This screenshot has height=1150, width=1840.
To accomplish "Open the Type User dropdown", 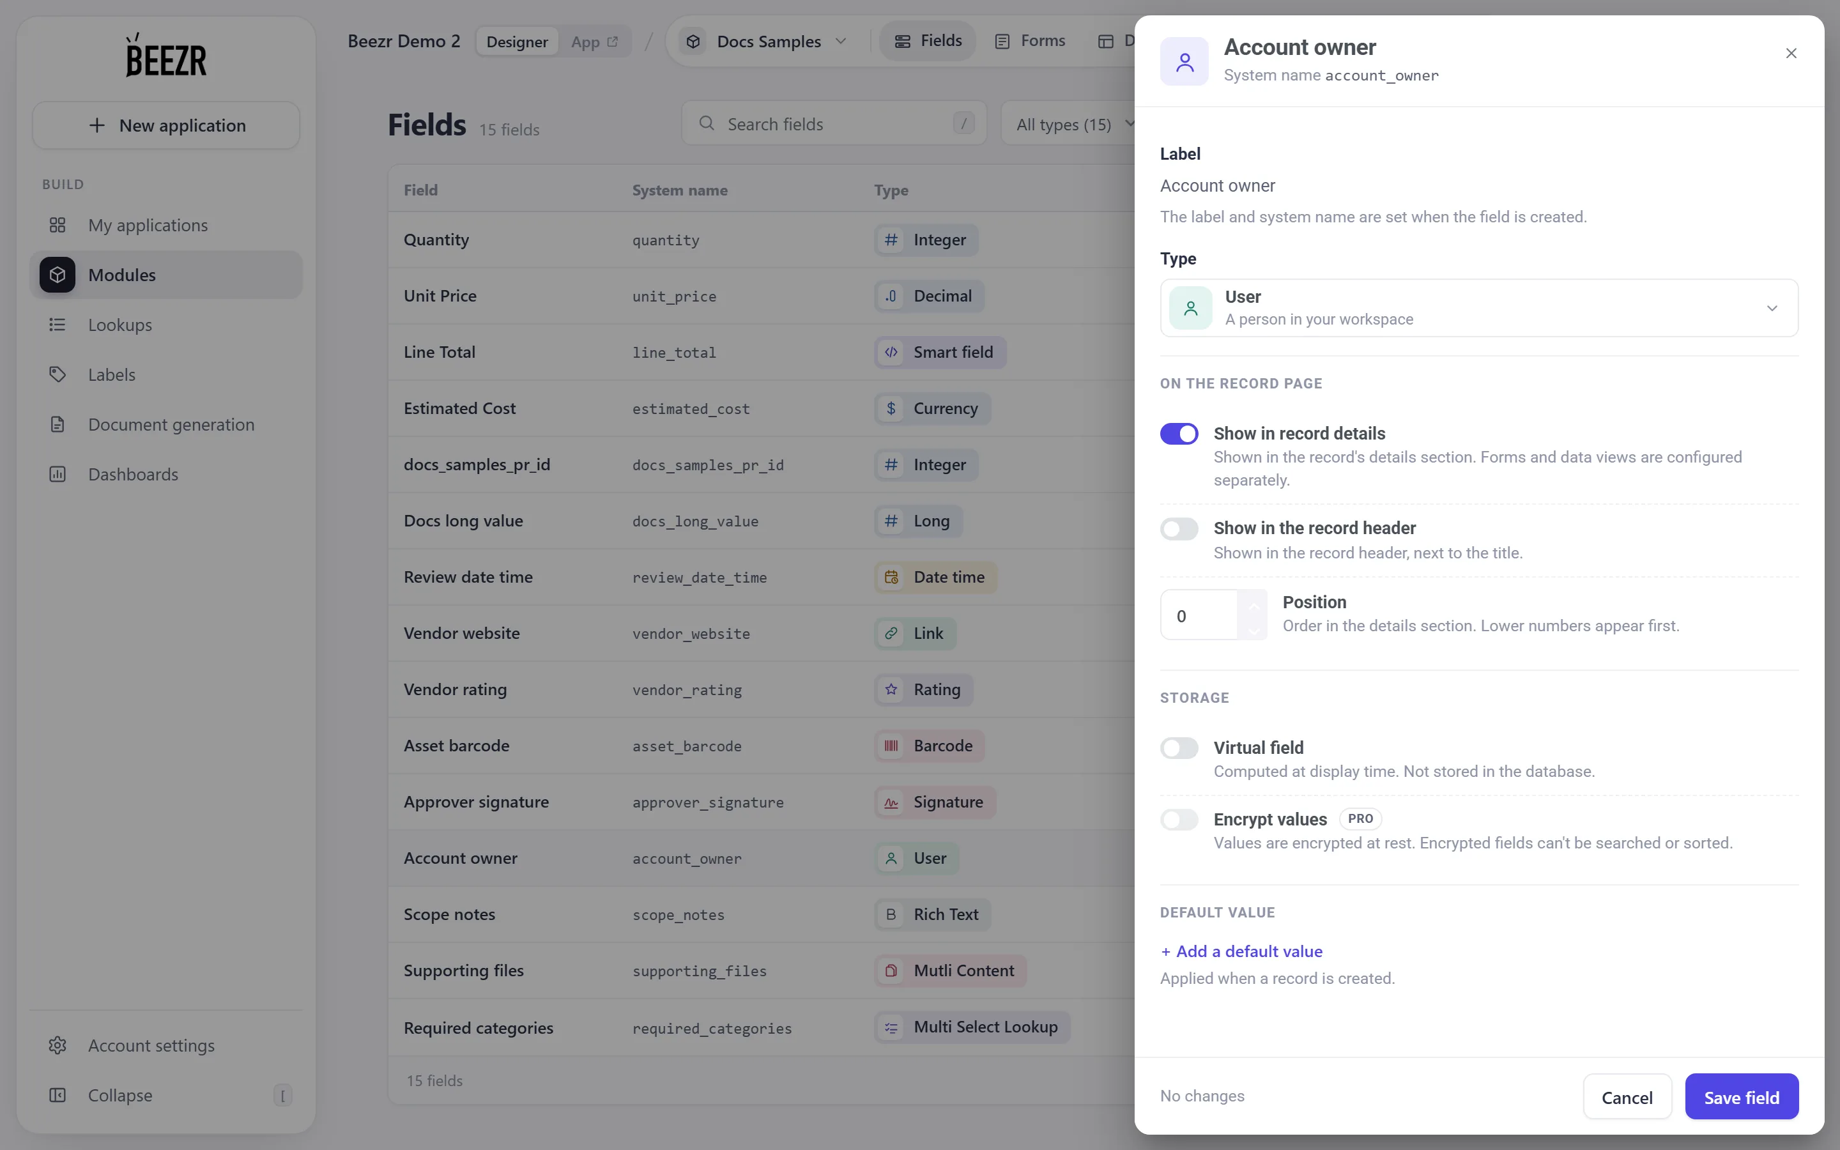I will coord(1479,308).
